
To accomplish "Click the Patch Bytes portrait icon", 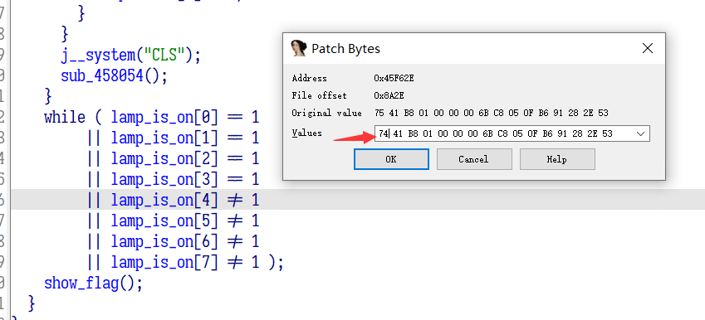I will point(299,48).
